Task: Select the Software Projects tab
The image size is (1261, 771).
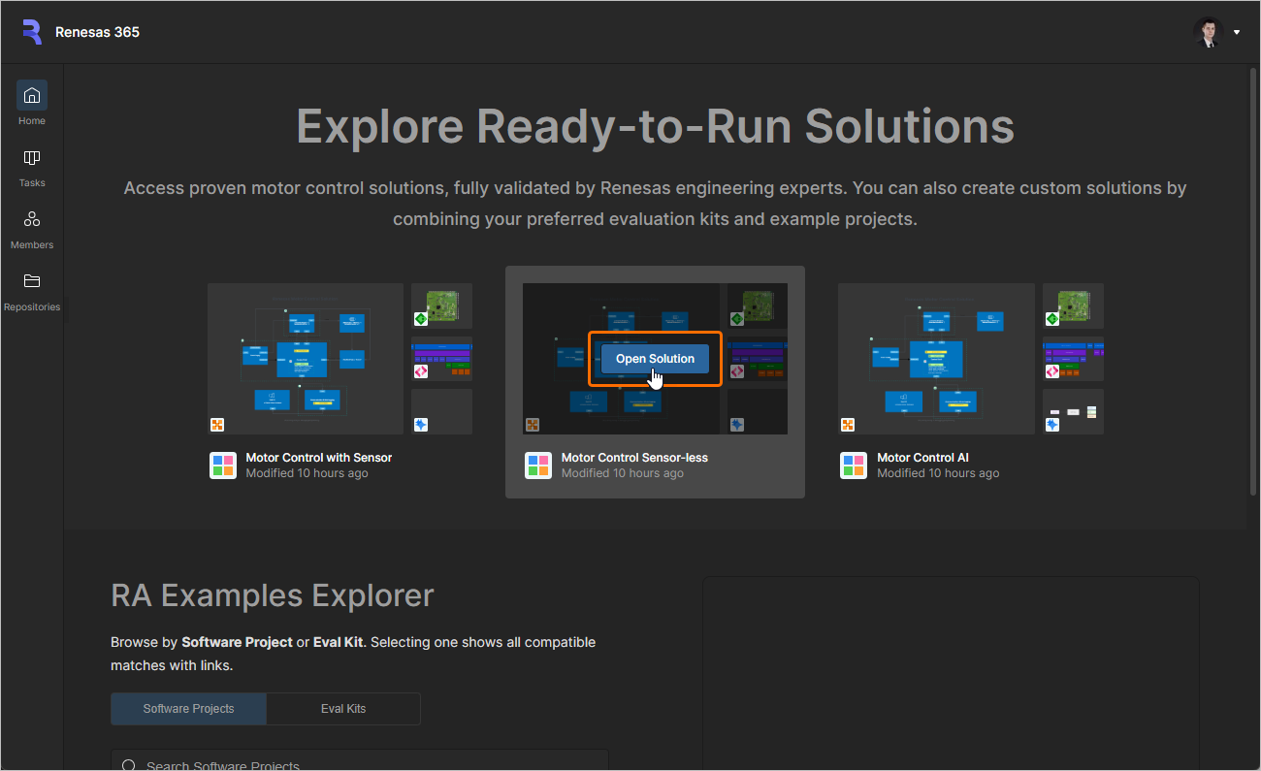Action: point(188,709)
